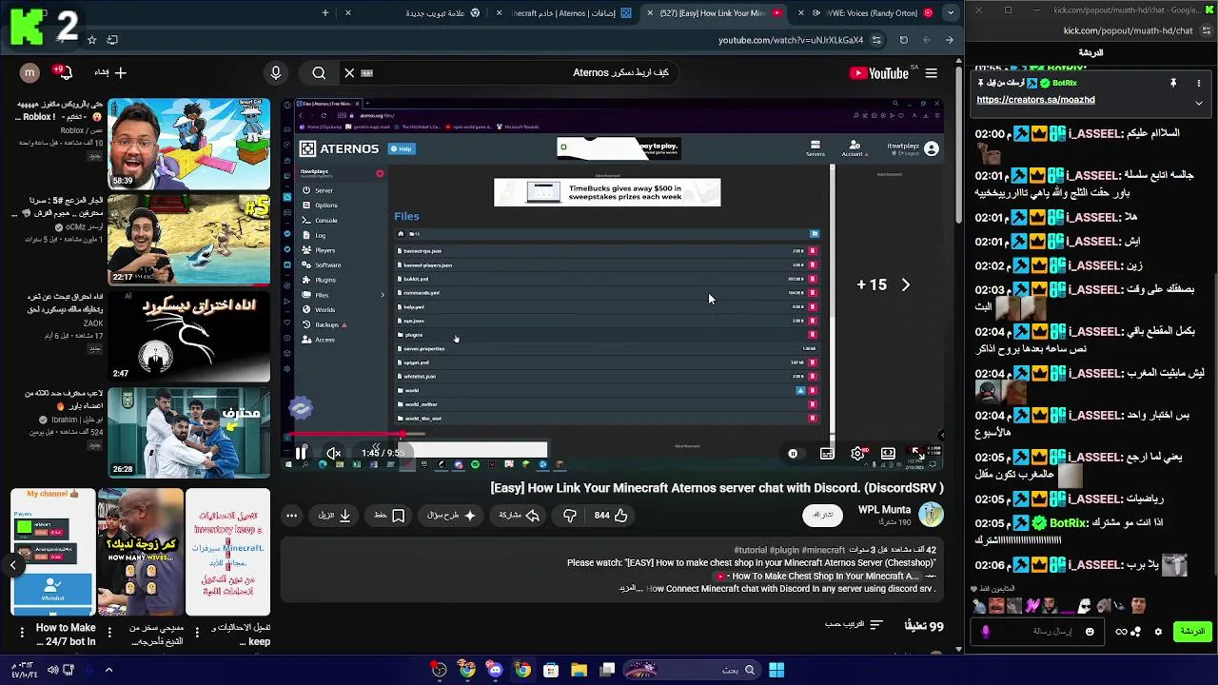1218x685 pixels.
Task: Open File Explorer from taskbar
Action: [579, 670]
